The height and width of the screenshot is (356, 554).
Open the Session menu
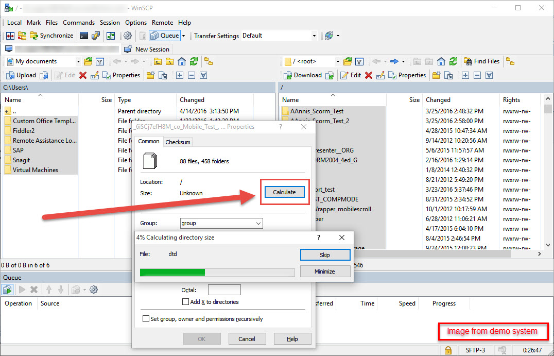(110, 23)
